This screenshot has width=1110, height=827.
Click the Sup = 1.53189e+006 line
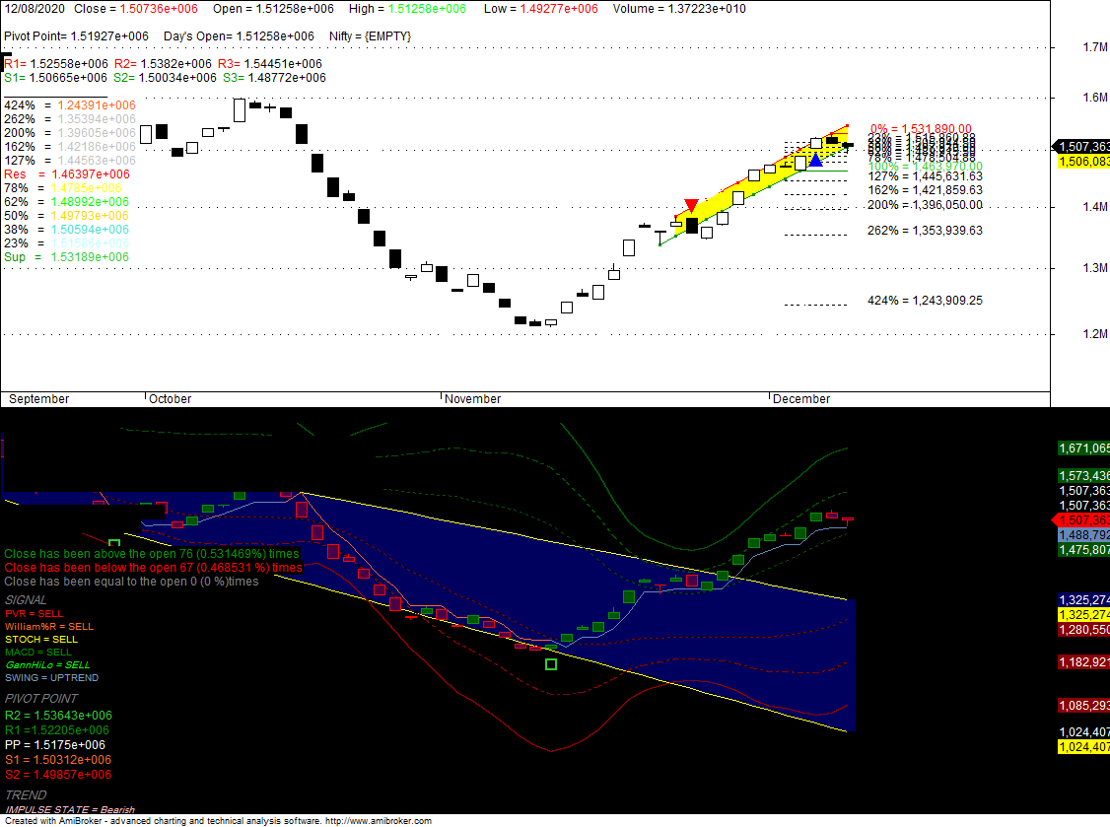67,257
